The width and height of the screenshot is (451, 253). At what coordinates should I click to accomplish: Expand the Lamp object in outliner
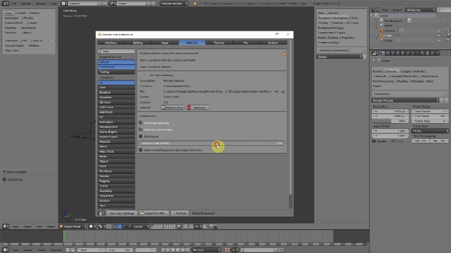pyautogui.click(x=377, y=40)
